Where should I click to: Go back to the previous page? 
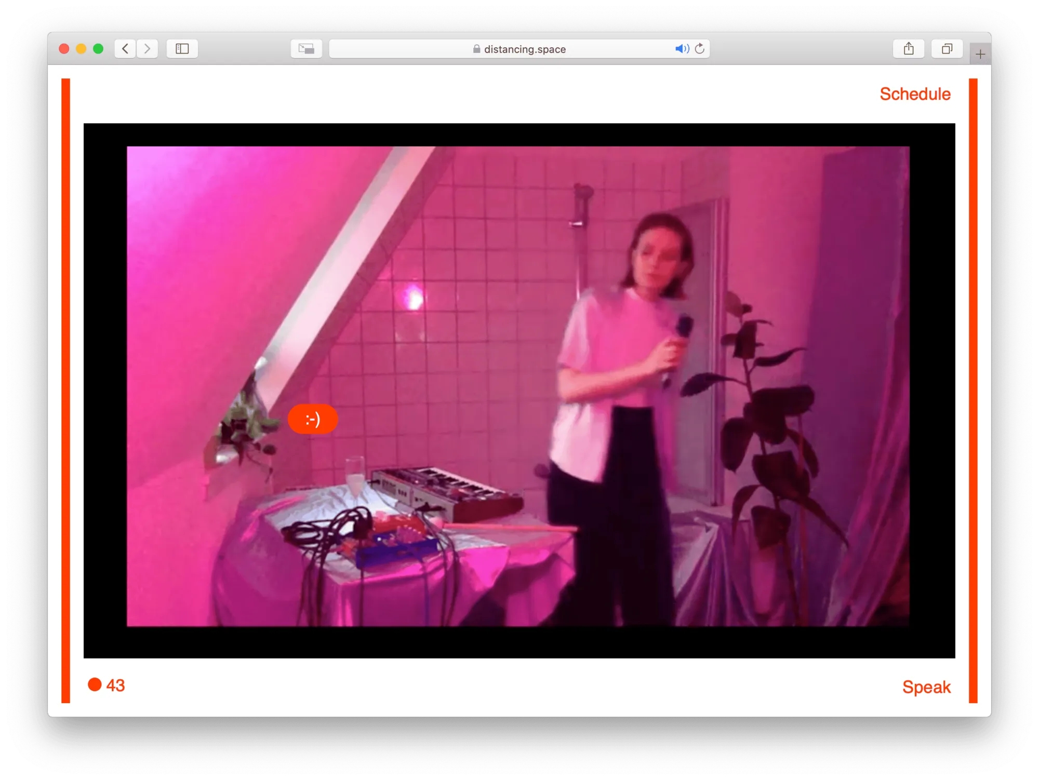125,49
